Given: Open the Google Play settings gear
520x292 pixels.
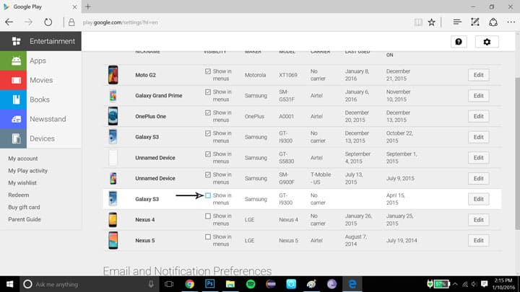Looking at the screenshot, I should tap(487, 42).
